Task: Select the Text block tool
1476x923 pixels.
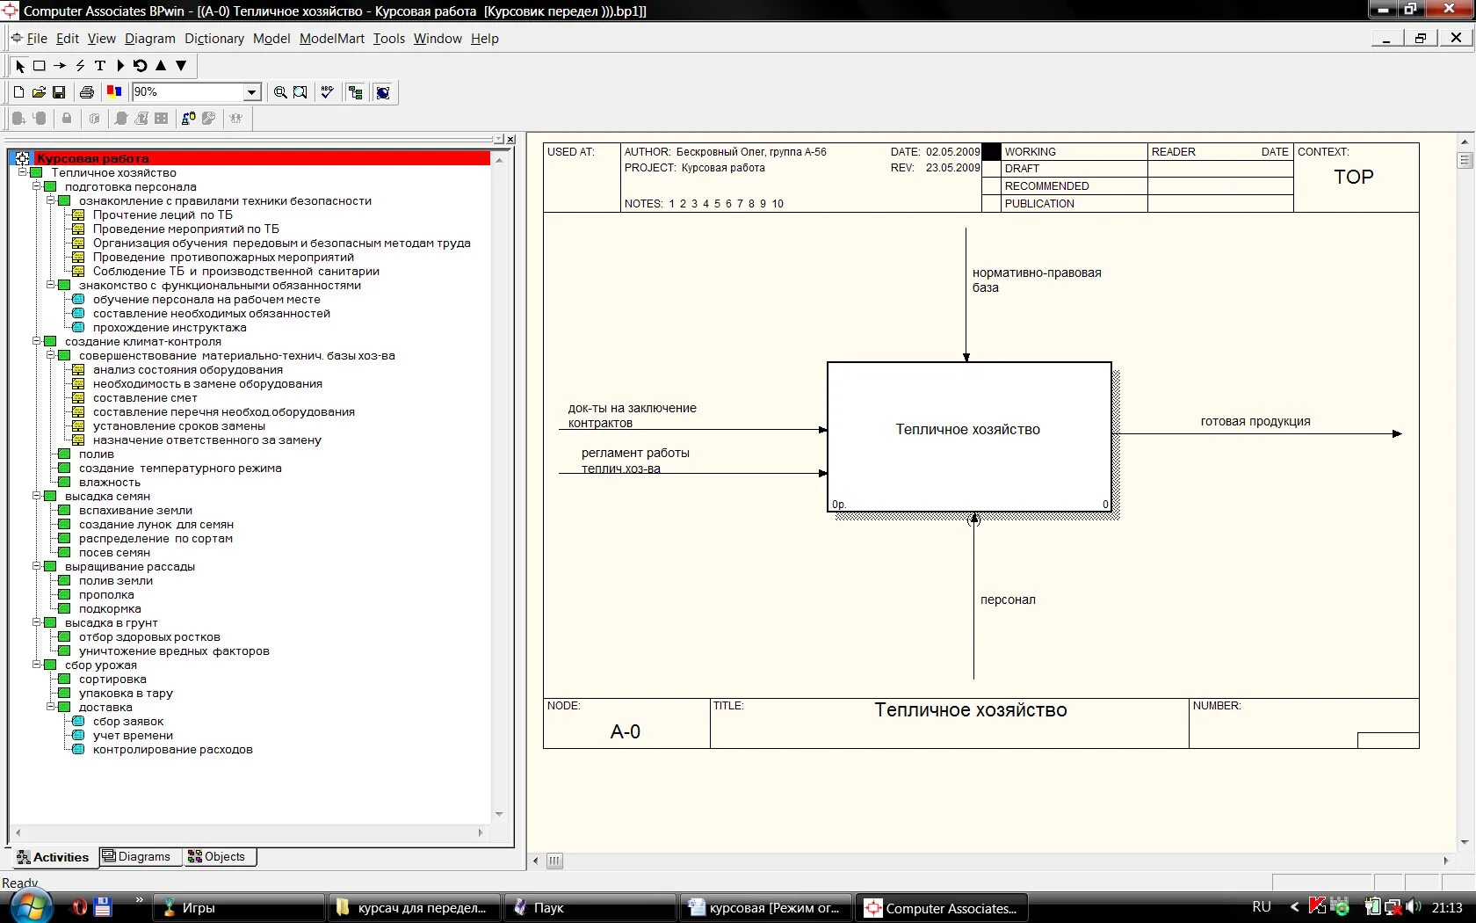Action: [100, 66]
